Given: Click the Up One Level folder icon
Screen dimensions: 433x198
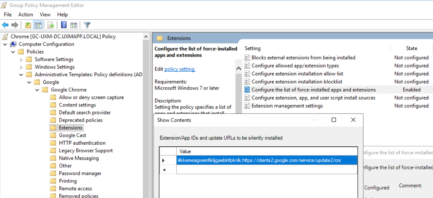Looking at the screenshot, I should (28, 25).
